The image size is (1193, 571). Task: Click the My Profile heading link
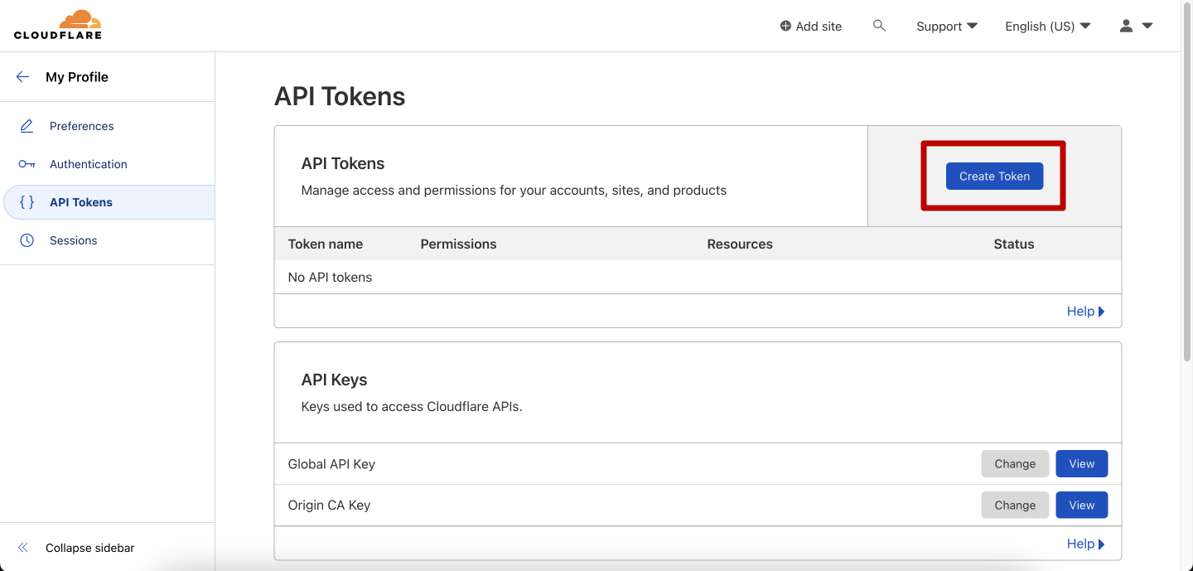tap(77, 77)
